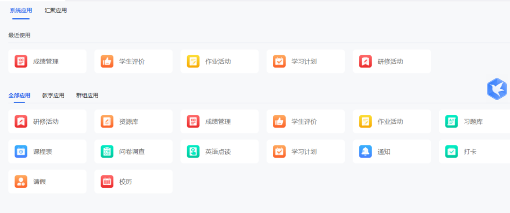Open the 问卷调查 survey icon
This screenshot has height=213, width=510.
coord(107,152)
